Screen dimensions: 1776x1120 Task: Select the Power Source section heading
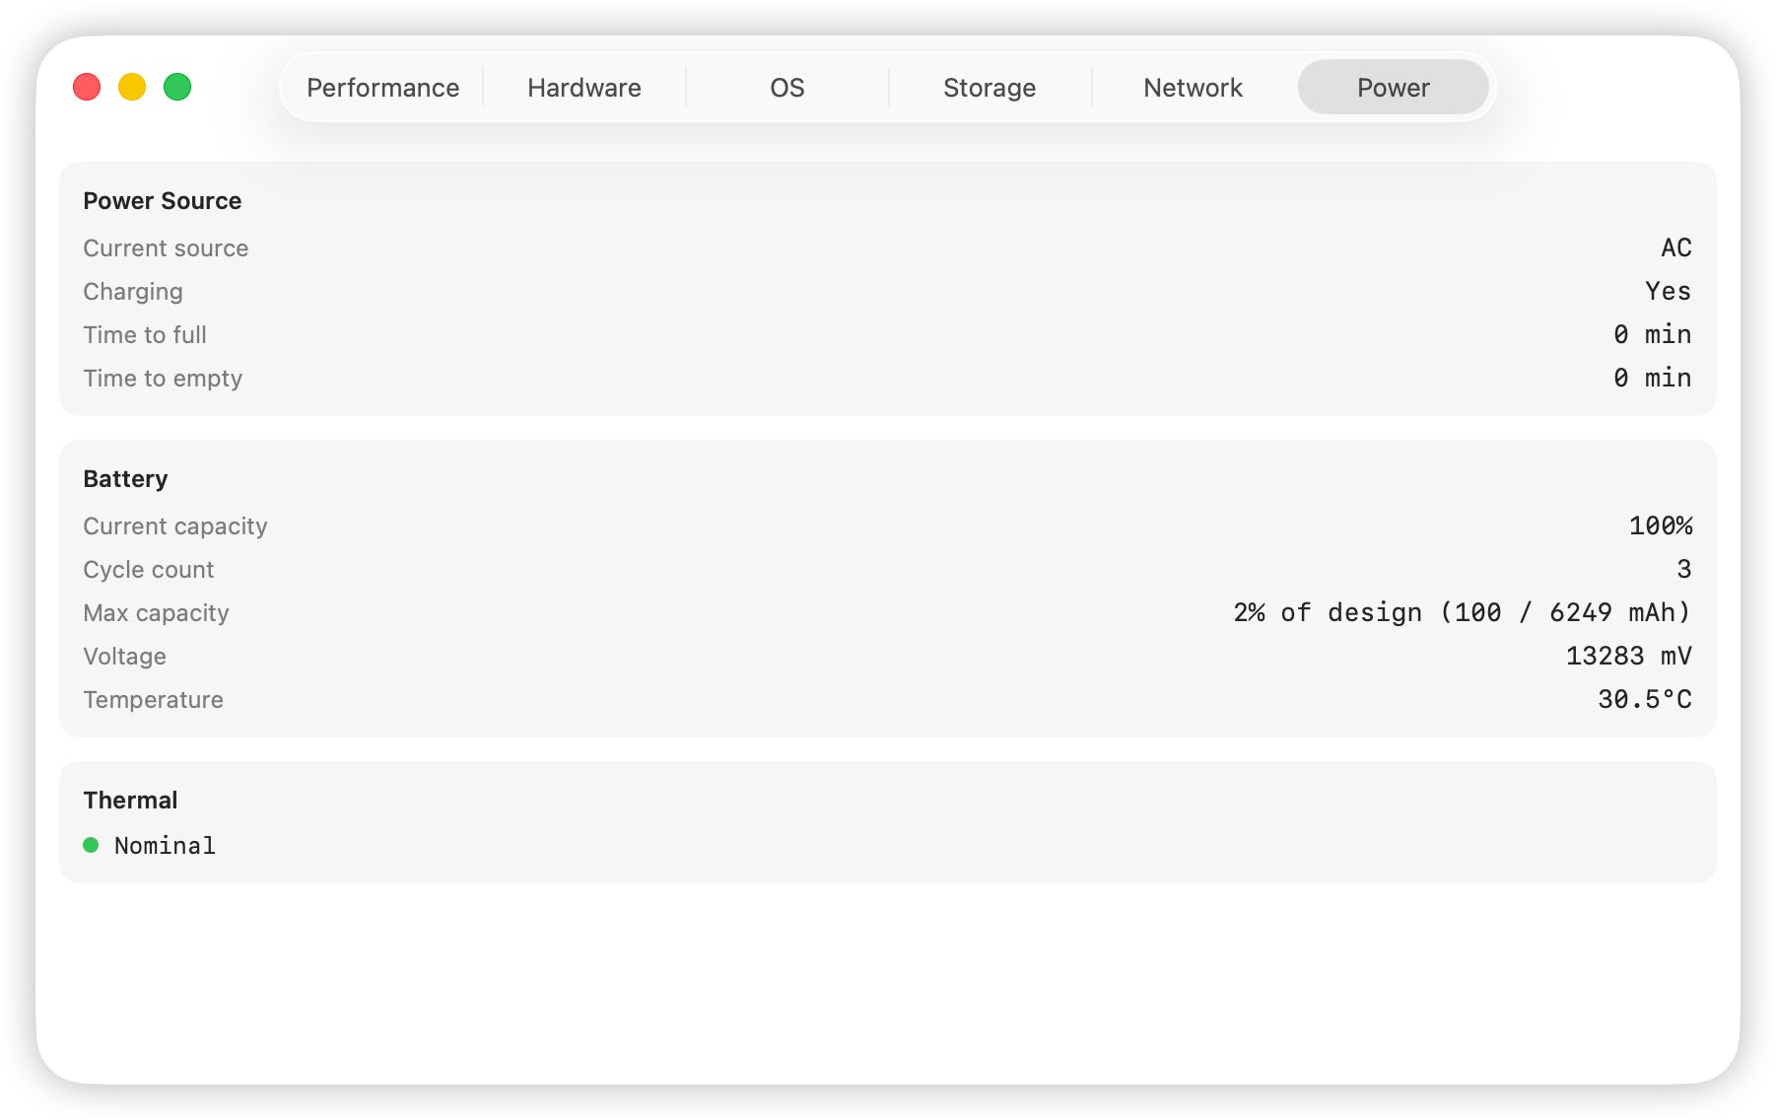pos(162,201)
